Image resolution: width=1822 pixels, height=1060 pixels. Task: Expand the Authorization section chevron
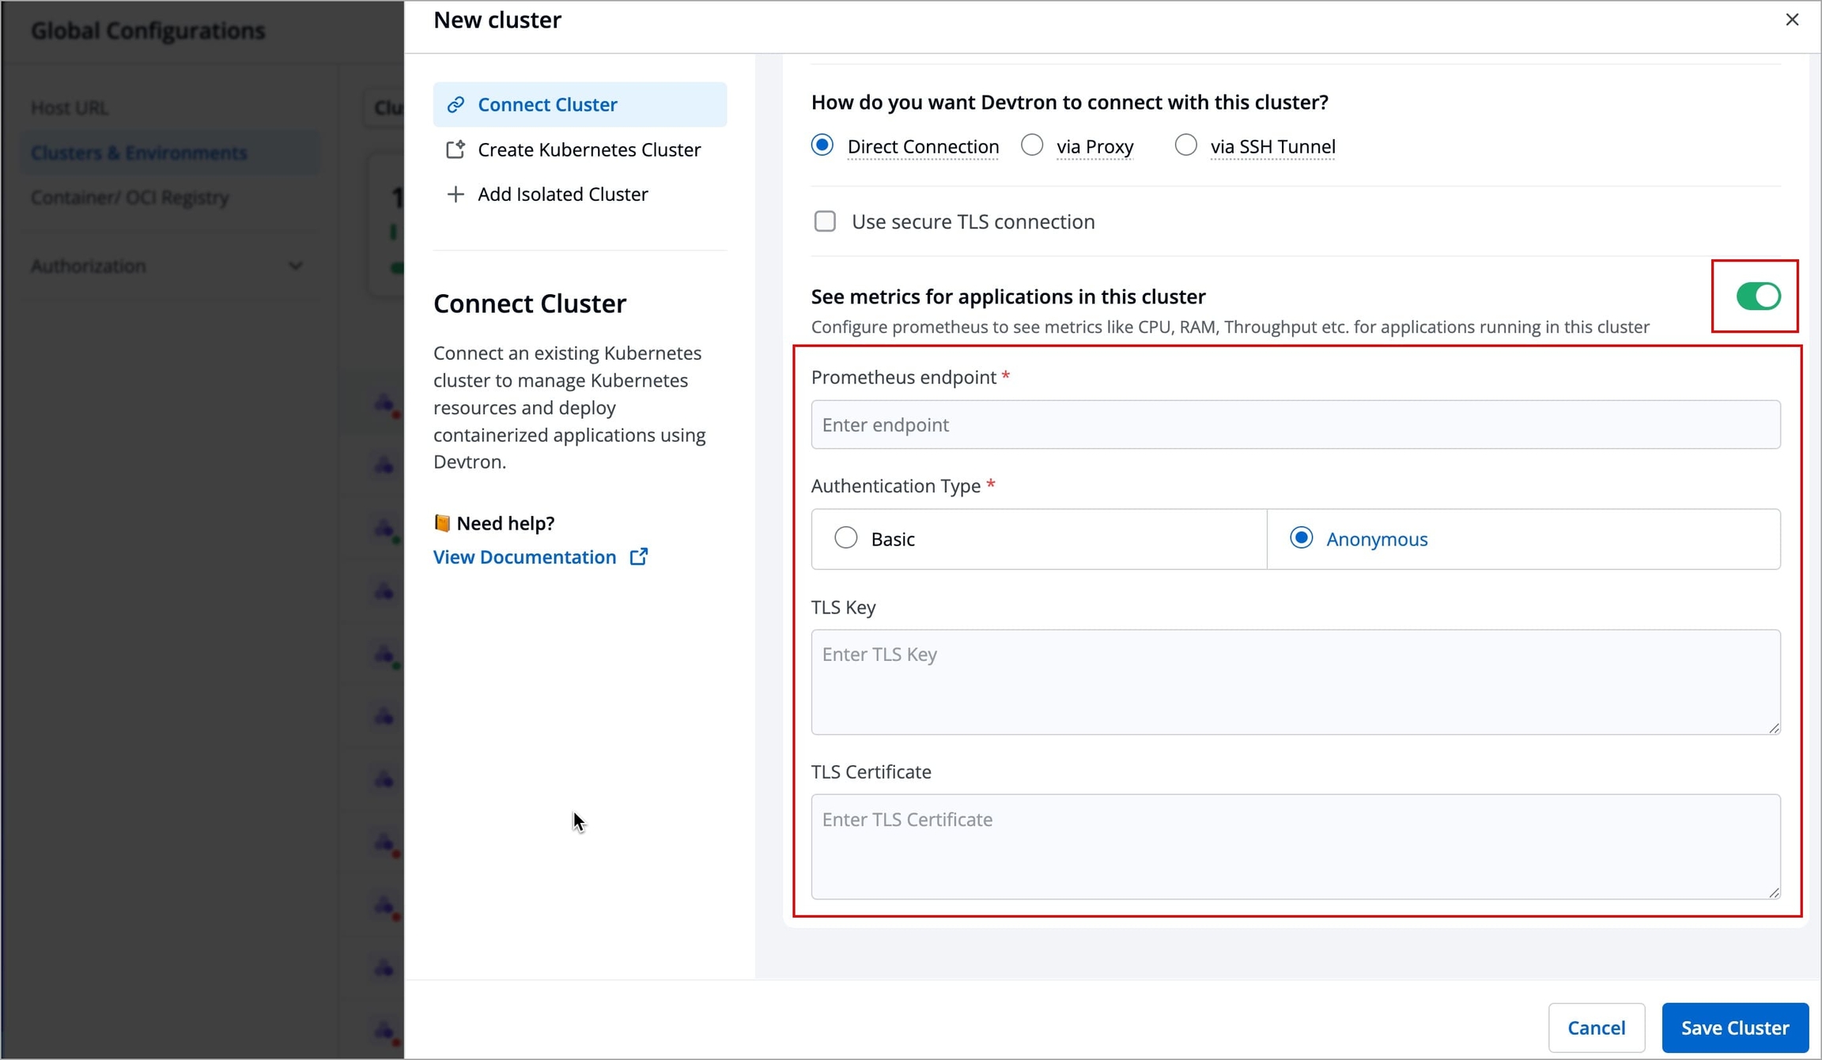(x=295, y=266)
